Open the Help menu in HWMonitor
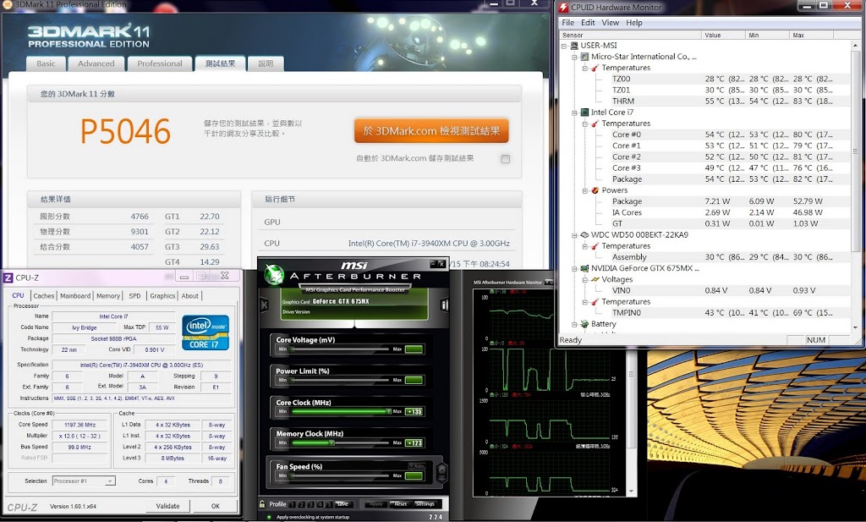This screenshot has height=522, width=866. 634,23
